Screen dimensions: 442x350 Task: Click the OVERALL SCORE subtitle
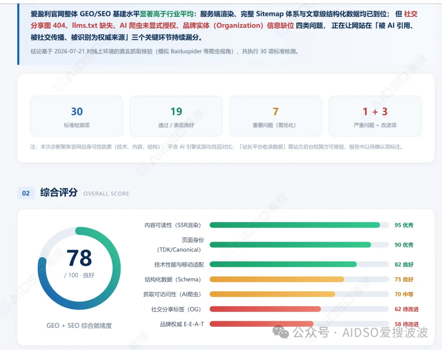(x=106, y=194)
